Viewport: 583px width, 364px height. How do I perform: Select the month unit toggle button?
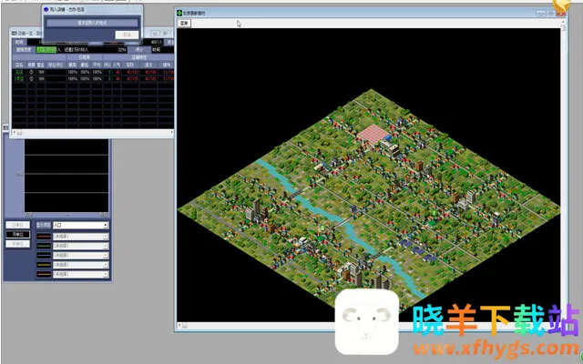15,234
